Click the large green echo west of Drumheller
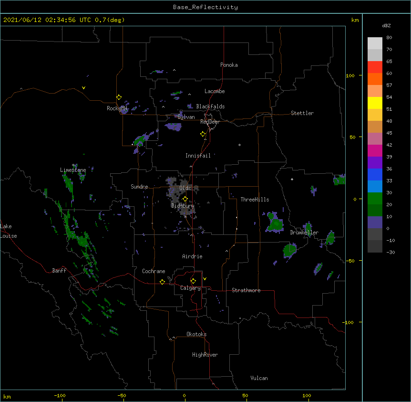This screenshot has width=411, height=402. (x=275, y=223)
